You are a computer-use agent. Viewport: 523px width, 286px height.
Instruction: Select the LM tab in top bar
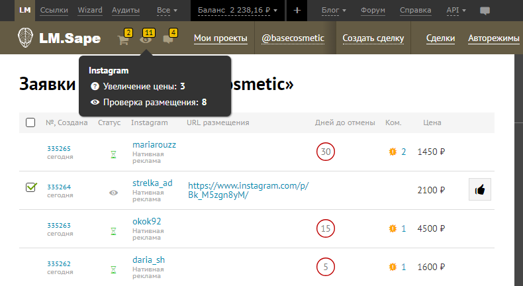tap(24, 11)
